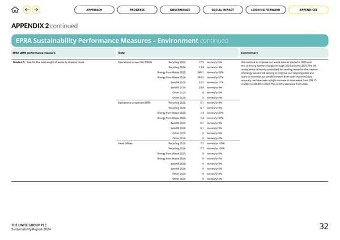Click the Operational properties (PBSA) label
The height and width of the screenshot is (240, 340).
(135, 62)
